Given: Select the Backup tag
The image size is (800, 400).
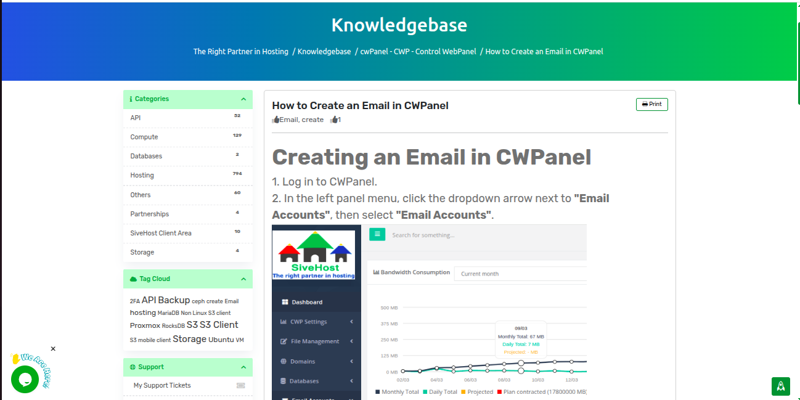Looking at the screenshot, I should 174,300.
